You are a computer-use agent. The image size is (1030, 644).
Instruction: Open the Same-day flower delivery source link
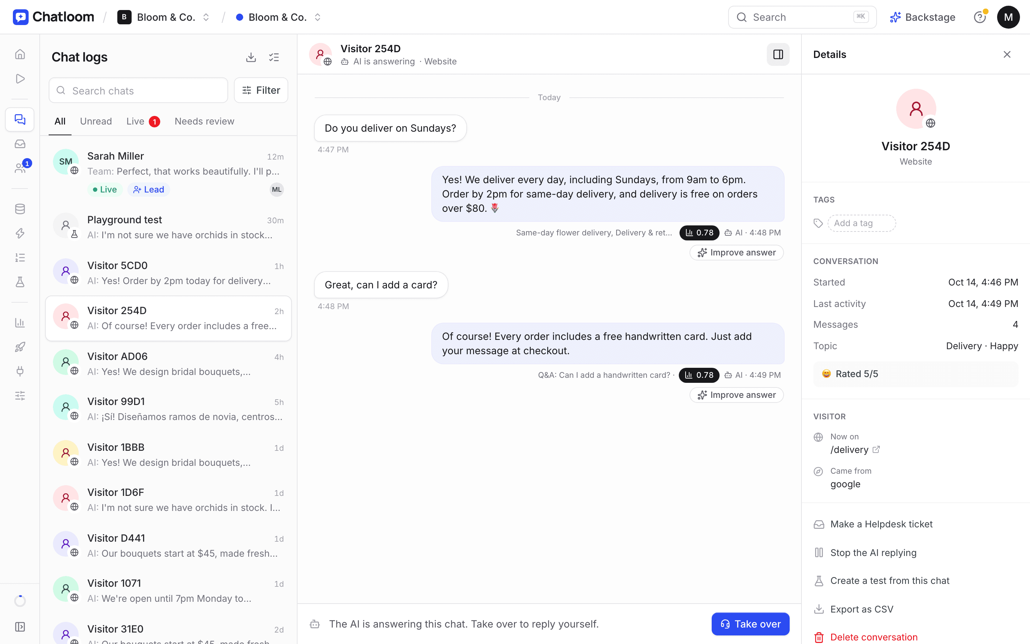coord(594,233)
